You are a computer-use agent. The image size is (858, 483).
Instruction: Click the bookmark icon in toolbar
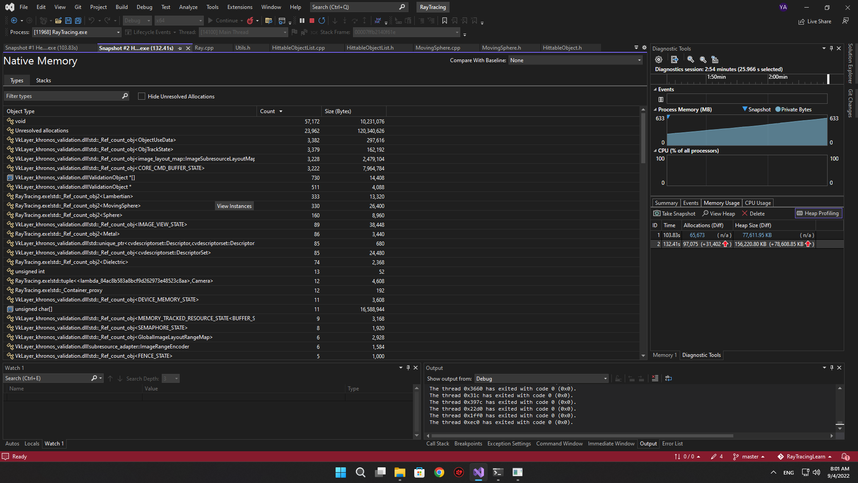(x=445, y=21)
